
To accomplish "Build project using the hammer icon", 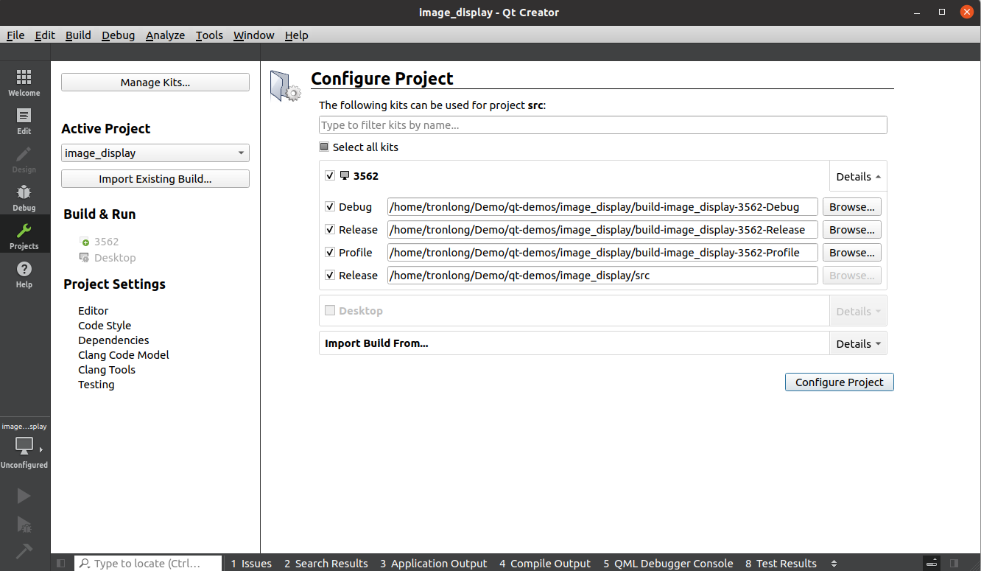I will pos(24,551).
